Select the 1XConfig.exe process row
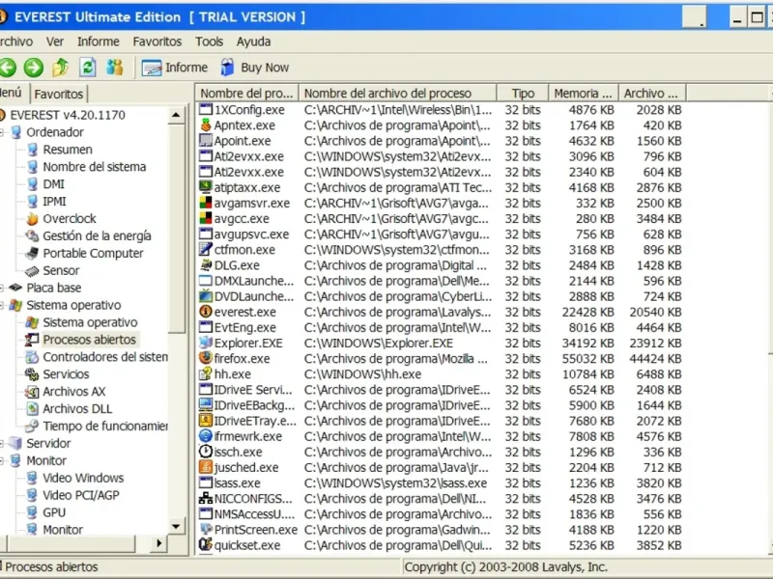The height and width of the screenshot is (579, 773). tap(441, 109)
